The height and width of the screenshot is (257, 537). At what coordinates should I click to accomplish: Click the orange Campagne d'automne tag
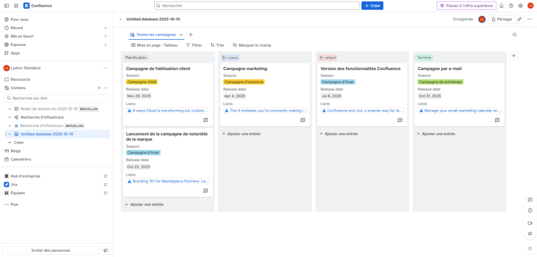coord(244,82)
